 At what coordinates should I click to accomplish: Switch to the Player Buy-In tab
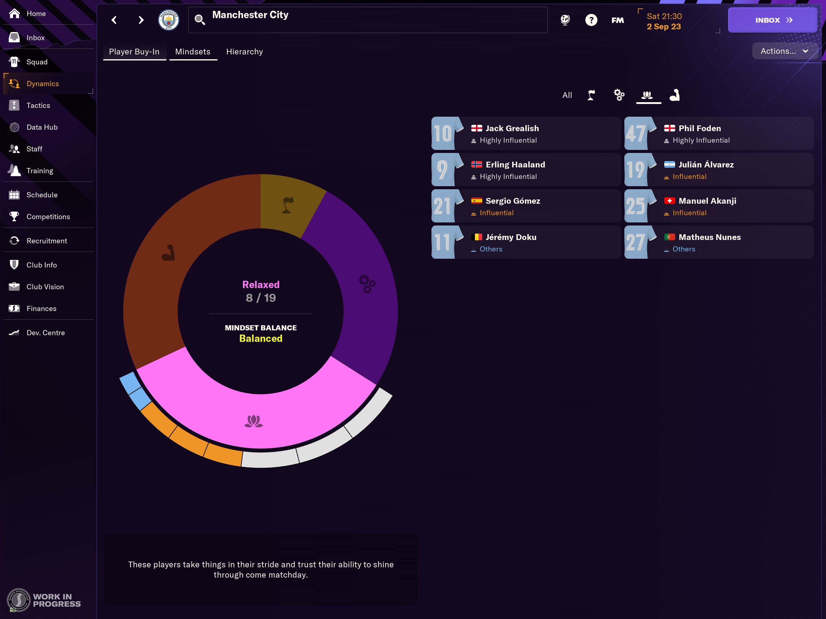click(x=135, y=51)
